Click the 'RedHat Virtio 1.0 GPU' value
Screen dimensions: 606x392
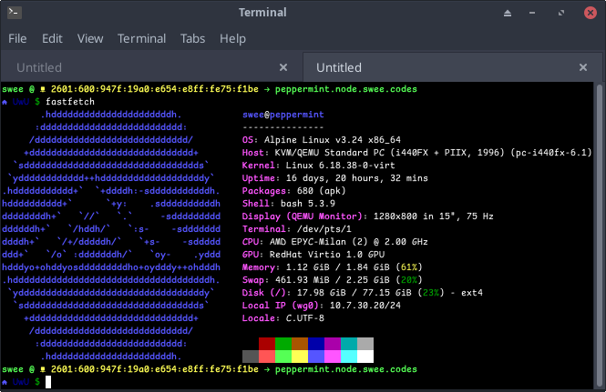pos(327,255)
